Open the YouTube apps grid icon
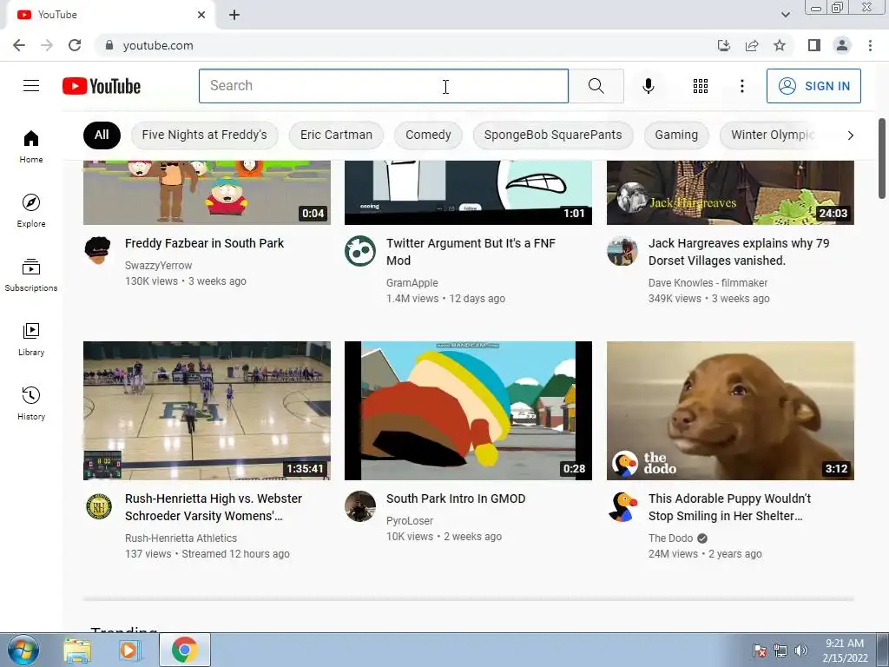 (701, 86)
